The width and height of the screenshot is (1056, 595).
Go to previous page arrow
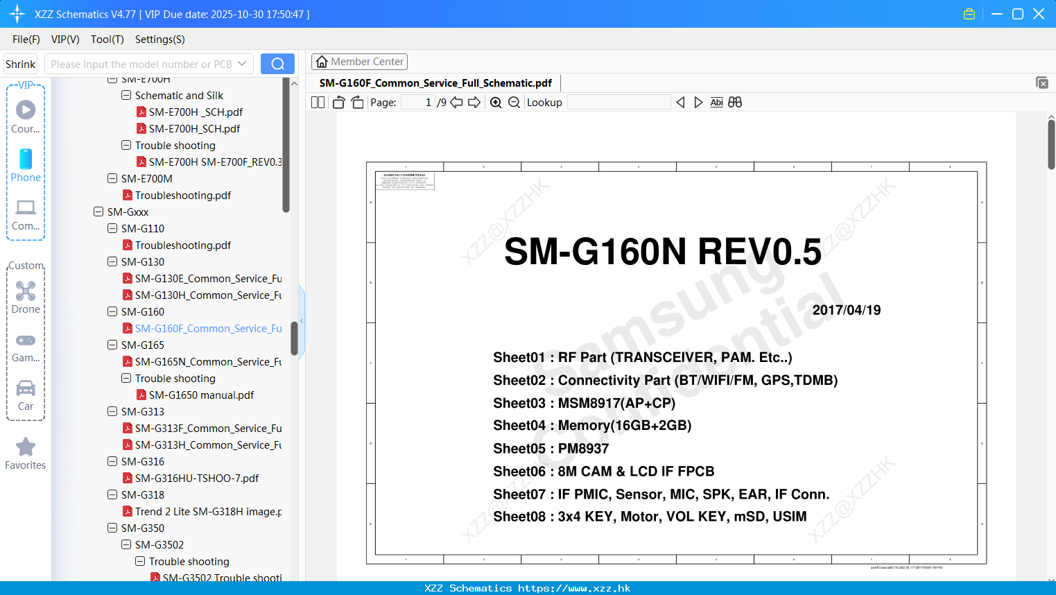[456, 103]
